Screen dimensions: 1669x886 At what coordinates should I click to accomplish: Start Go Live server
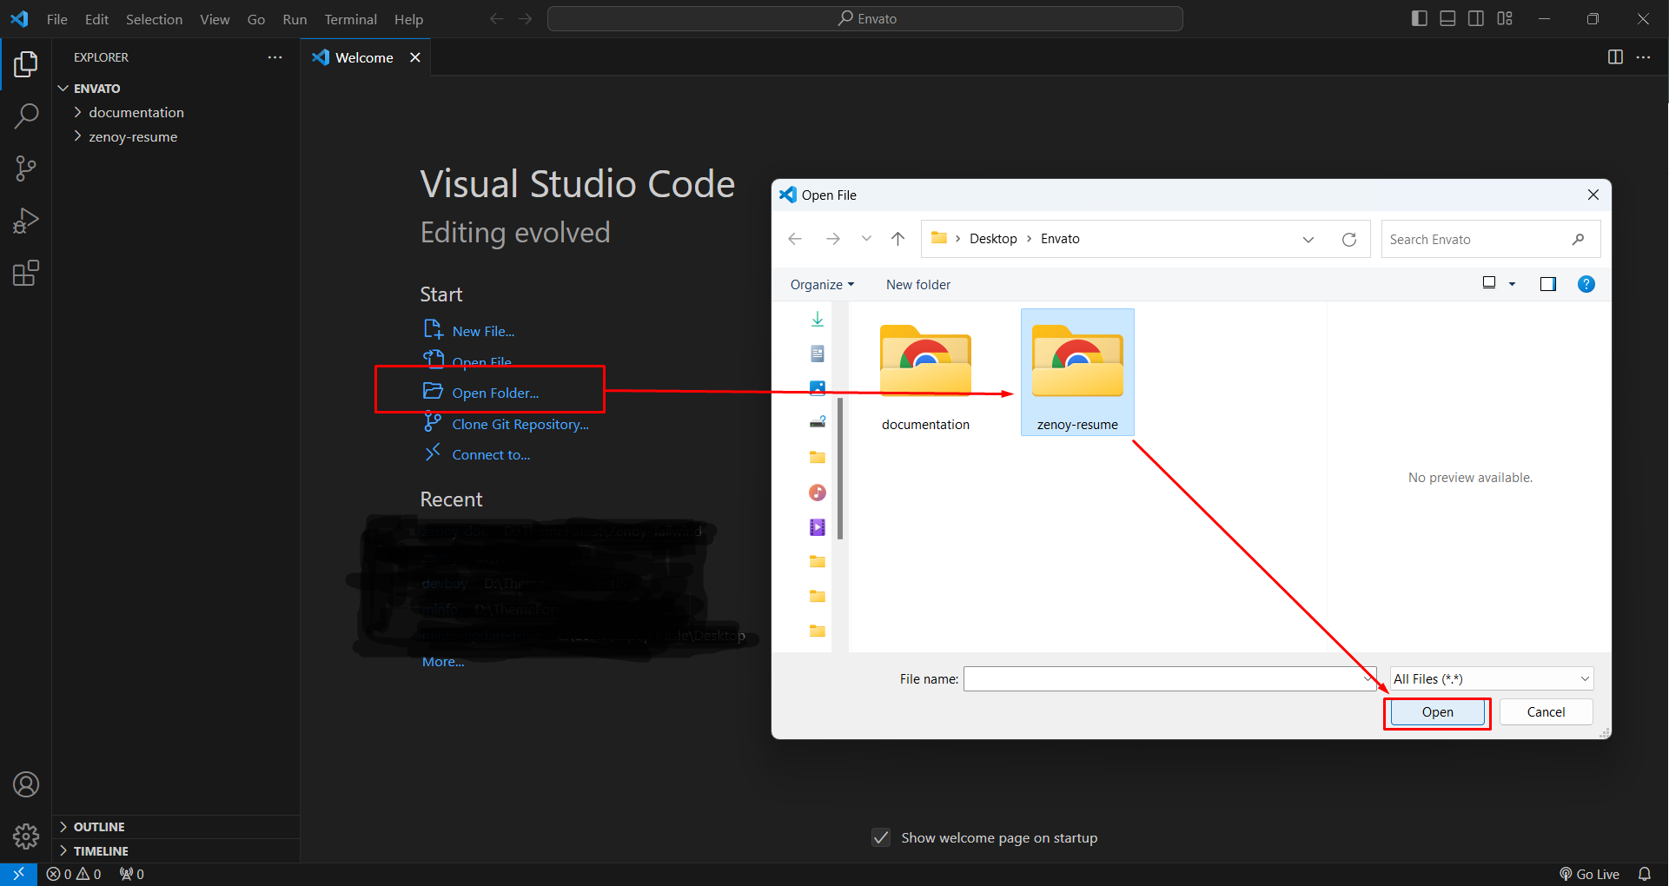(1590, 874)
